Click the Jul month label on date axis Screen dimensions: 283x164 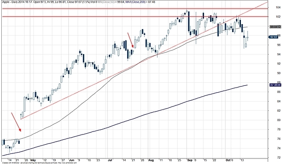110,160
